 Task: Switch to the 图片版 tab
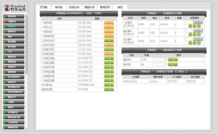59,7
